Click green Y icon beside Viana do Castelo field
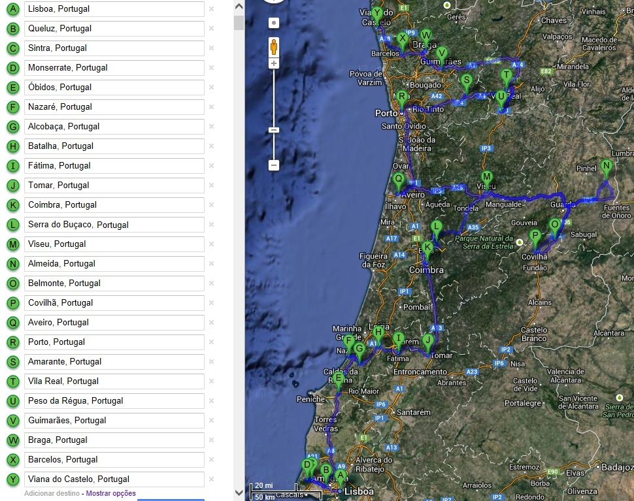634x501 pixels. coord(12,479)
